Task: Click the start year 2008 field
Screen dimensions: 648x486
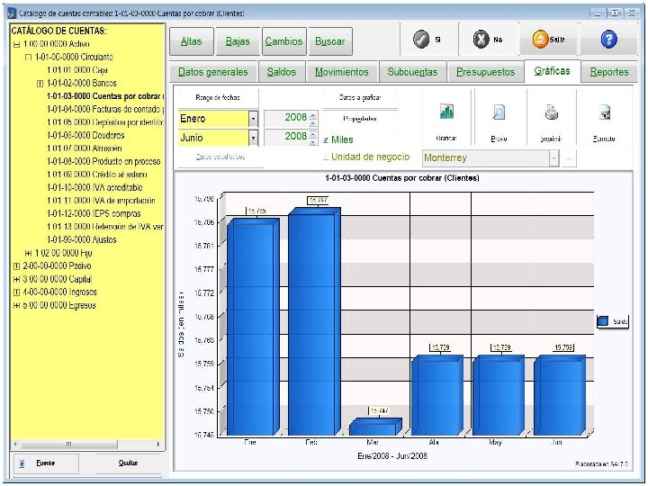Action: click(286, 118)
